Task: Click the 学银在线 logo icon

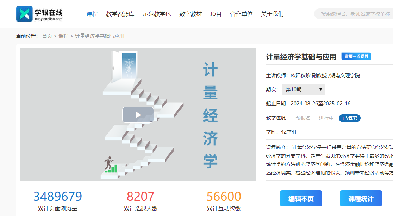Action: pyautogui.click(x=24, y=14)
